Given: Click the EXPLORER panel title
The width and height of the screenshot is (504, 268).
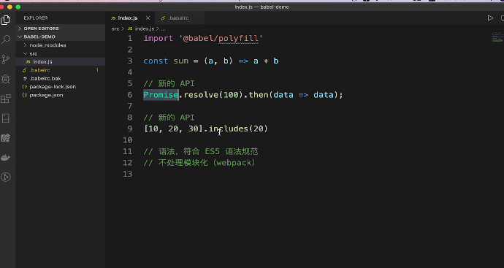Looking at the screenshot, I should tap(35, 18).
